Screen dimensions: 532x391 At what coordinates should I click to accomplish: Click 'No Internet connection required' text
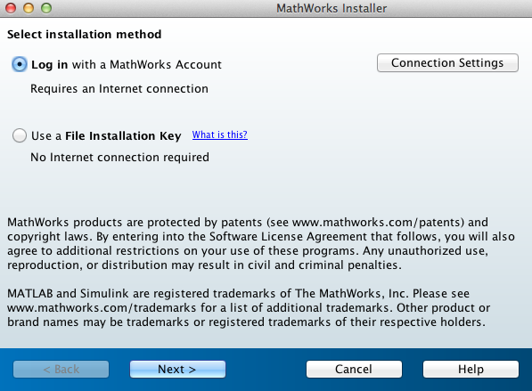coord(119,158)
